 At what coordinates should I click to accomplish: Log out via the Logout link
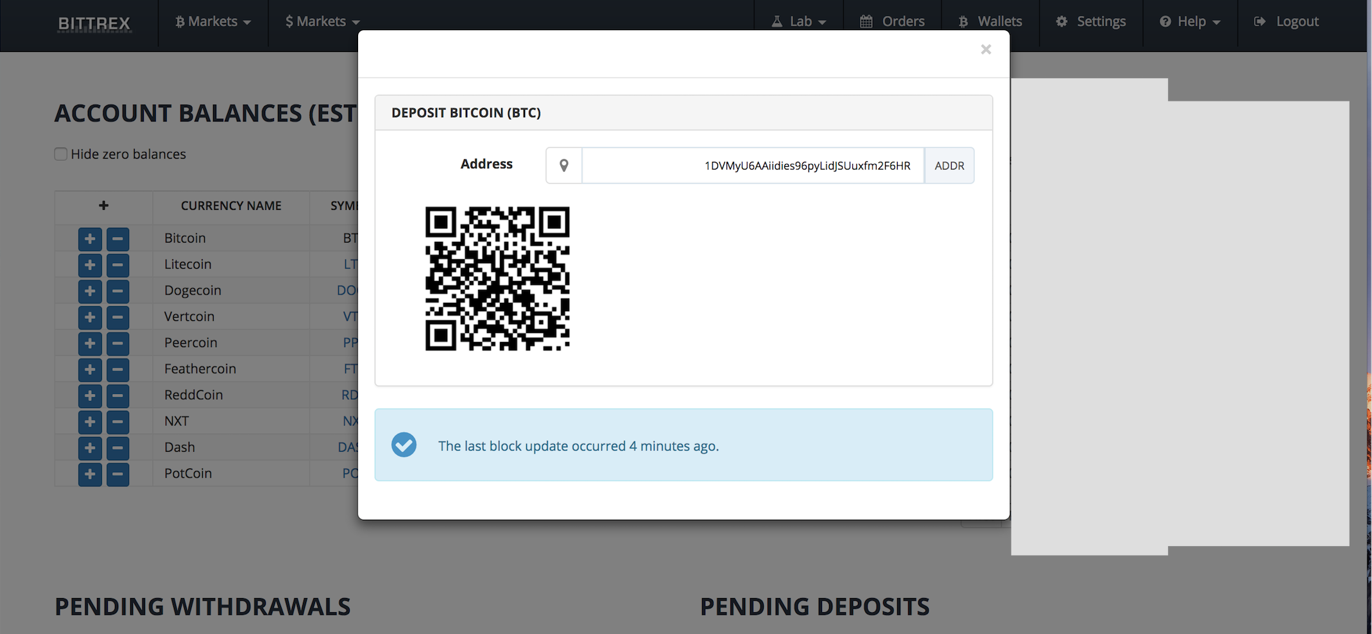tap(1287, 22)
